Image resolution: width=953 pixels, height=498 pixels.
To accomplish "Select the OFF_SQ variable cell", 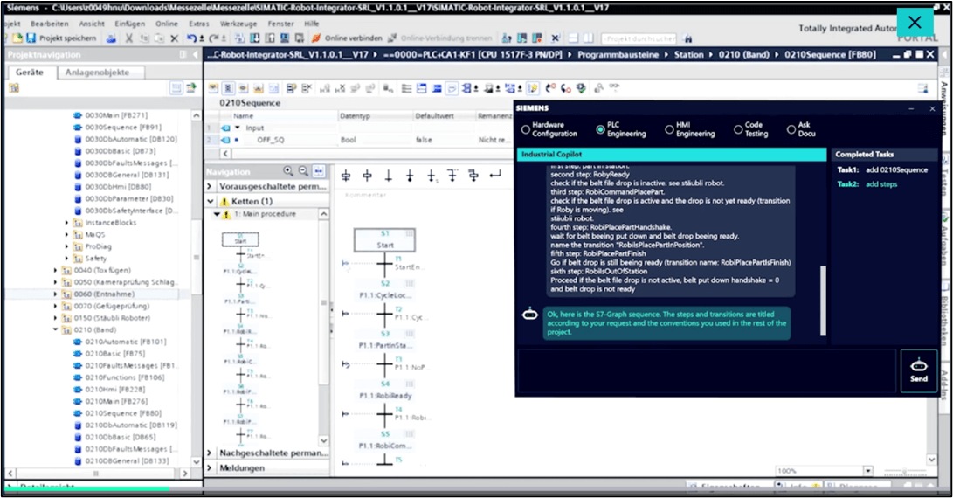I will (270, 140).
